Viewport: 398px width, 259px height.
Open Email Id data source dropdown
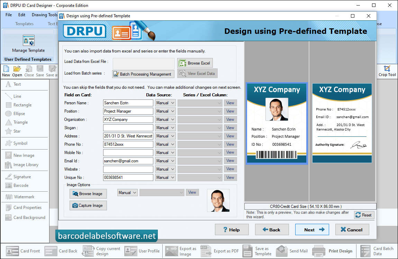[x=165, y=161]
